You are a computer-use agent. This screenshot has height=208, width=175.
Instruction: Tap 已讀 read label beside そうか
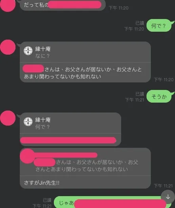(140, 94)
